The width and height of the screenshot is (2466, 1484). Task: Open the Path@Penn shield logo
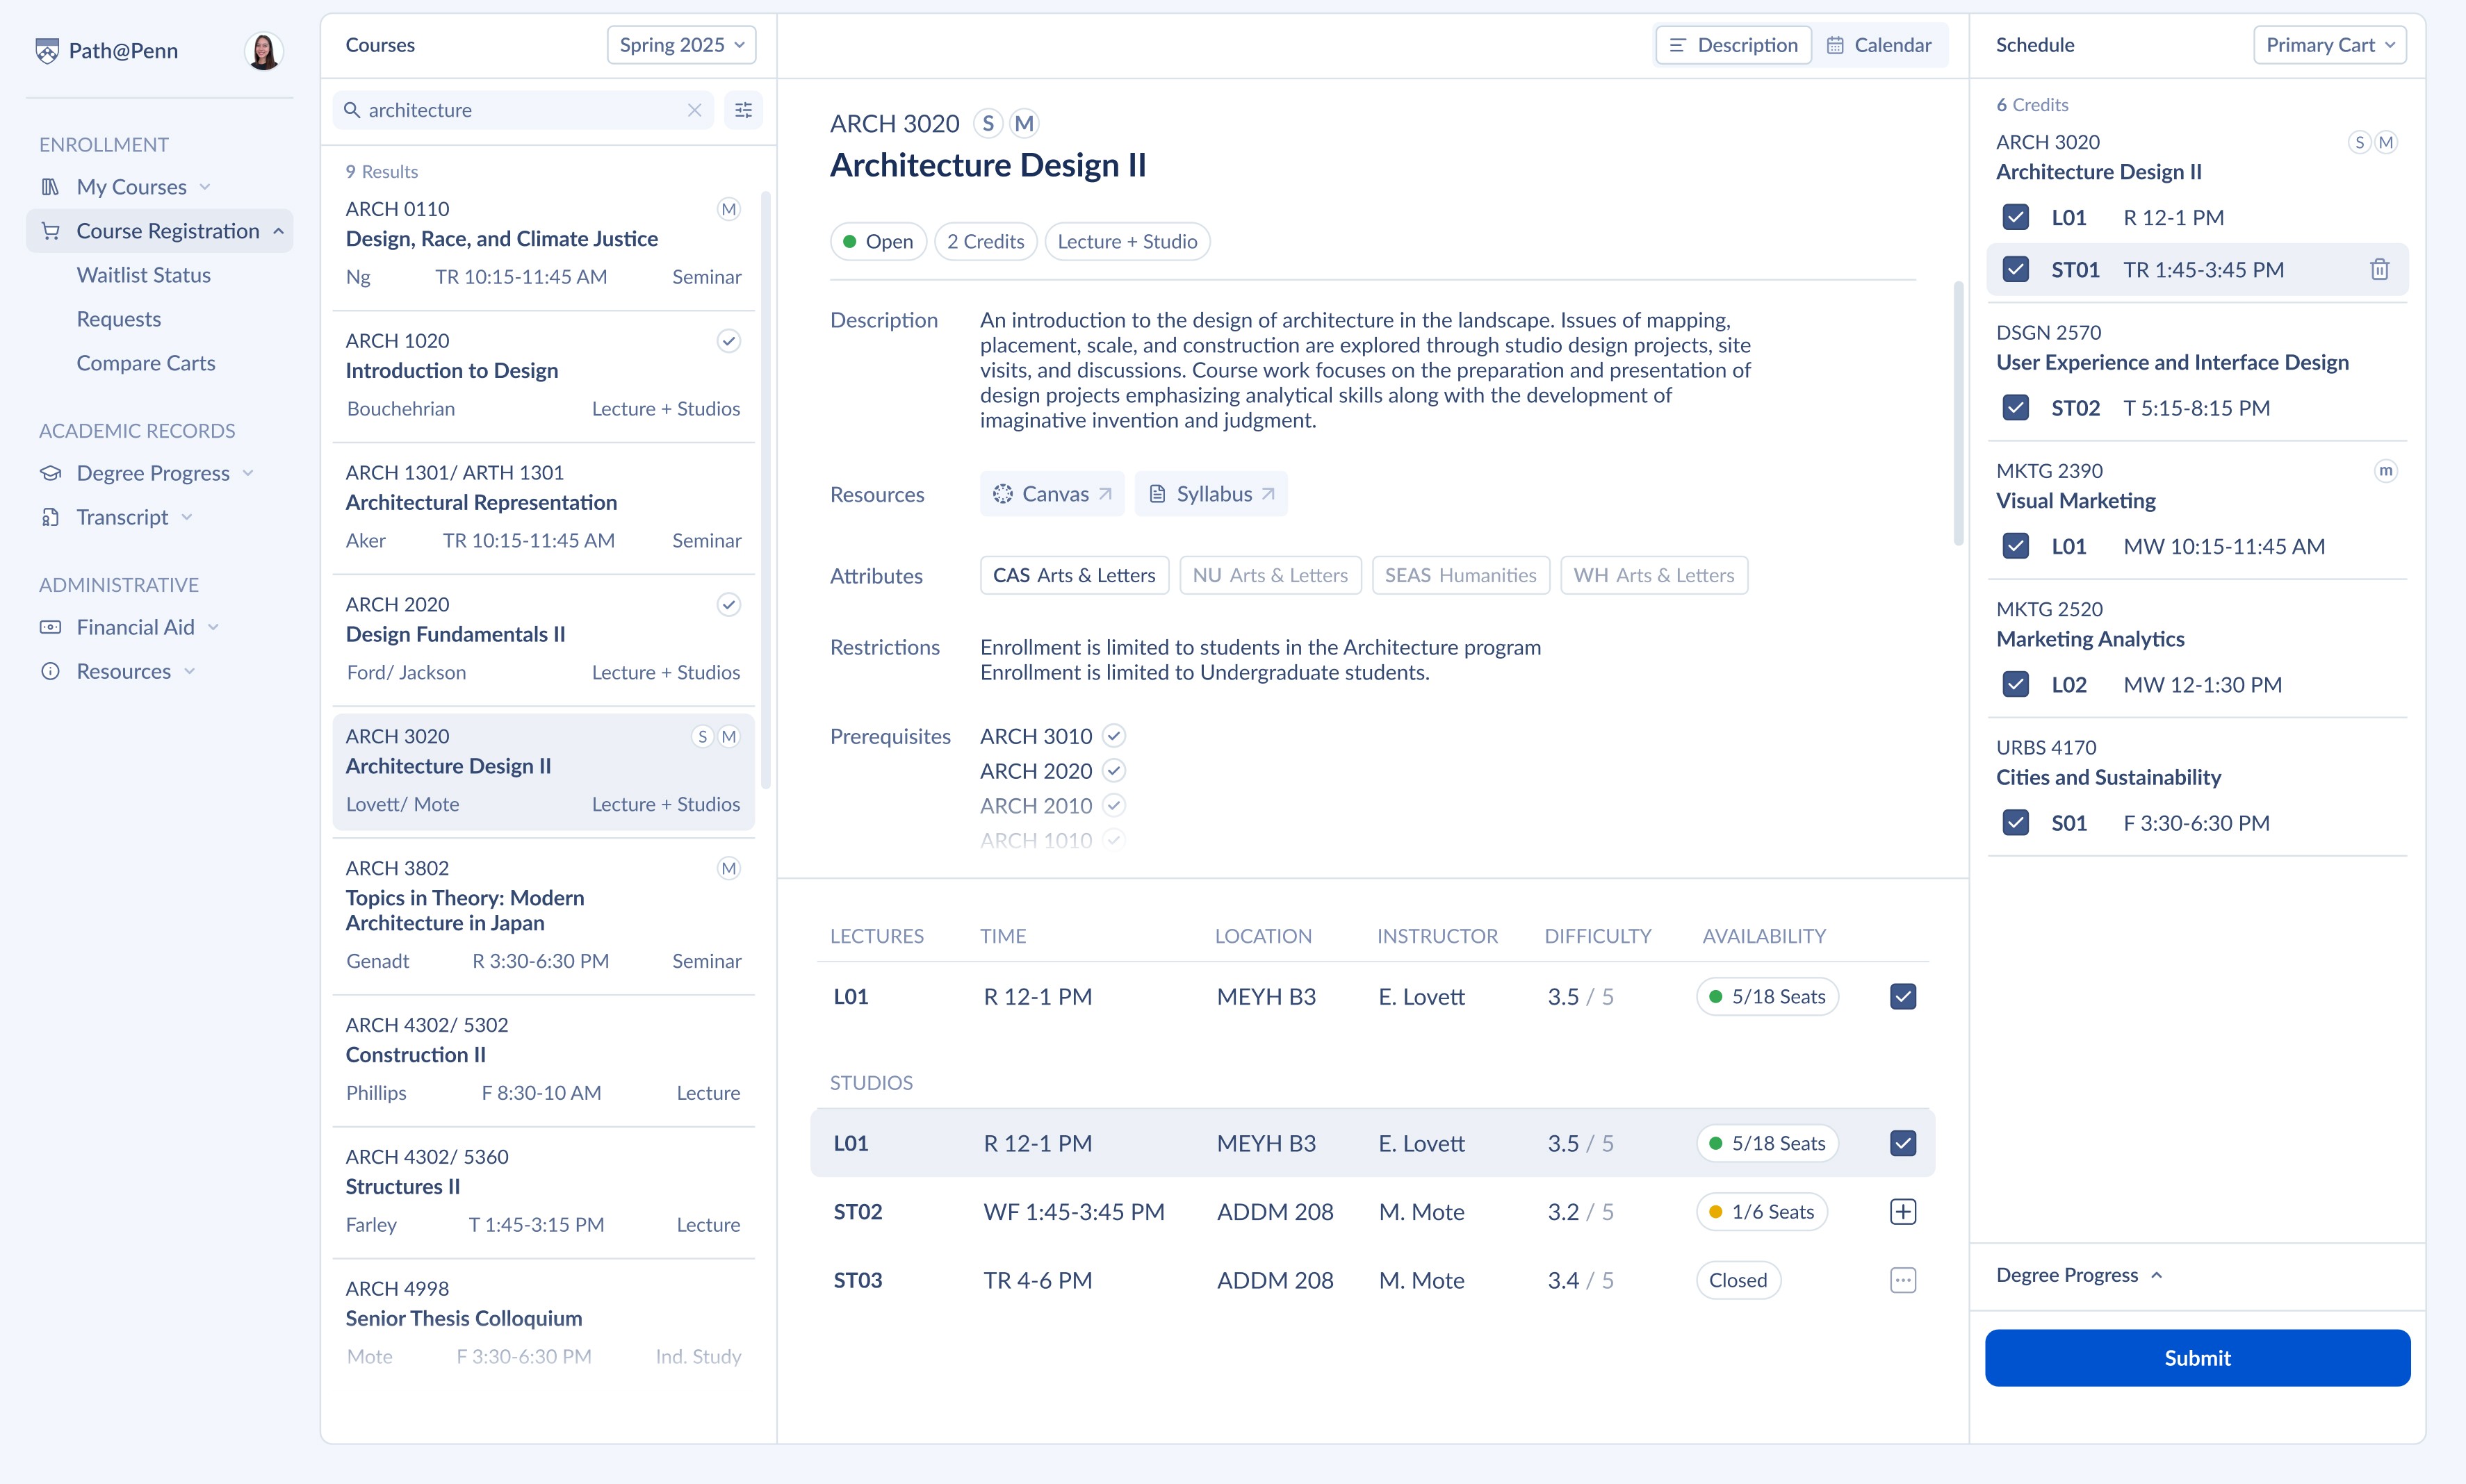coord(47,51)
